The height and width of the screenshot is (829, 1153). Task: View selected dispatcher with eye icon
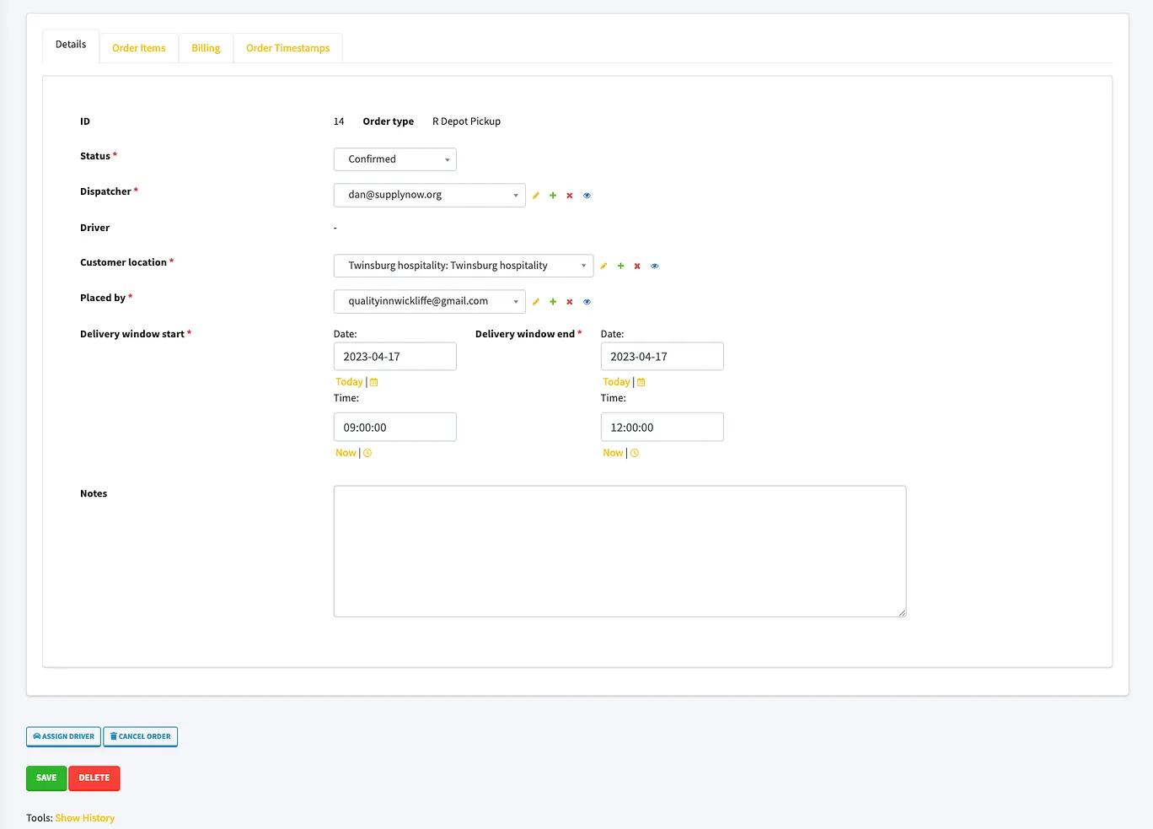(x=587, y=196)
